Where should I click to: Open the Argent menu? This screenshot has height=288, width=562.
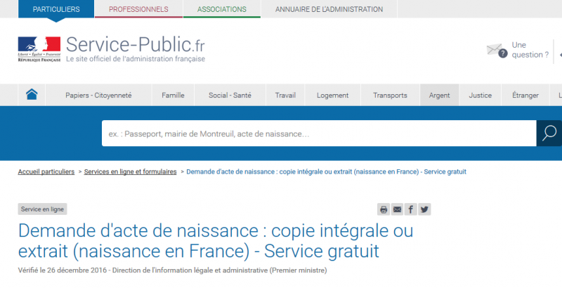(x=440, y=96)
